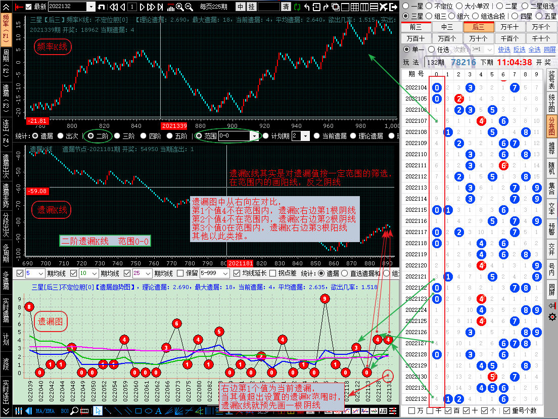Click the search magnifier in bottom toolbar

[x=75, y=411]
